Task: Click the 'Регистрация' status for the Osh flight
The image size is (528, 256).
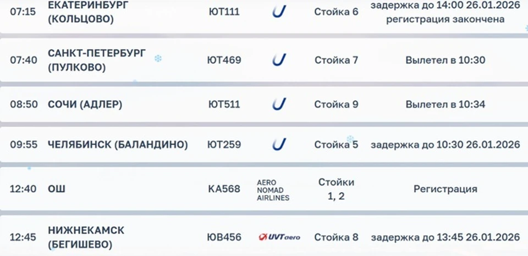Action: tap(446, 189)
